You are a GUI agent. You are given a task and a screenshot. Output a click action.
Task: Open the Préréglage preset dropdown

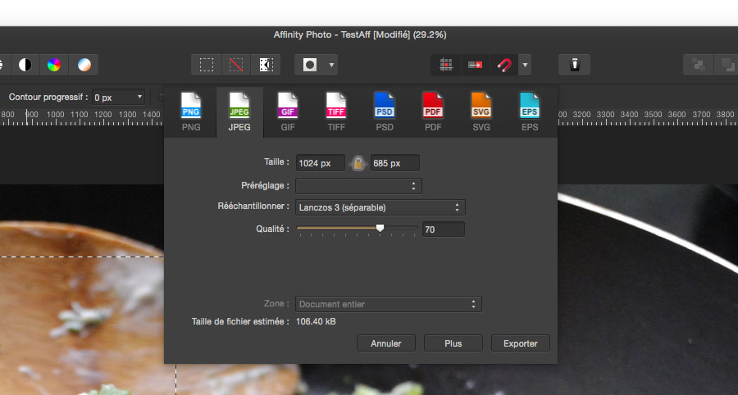click(358, 186)
